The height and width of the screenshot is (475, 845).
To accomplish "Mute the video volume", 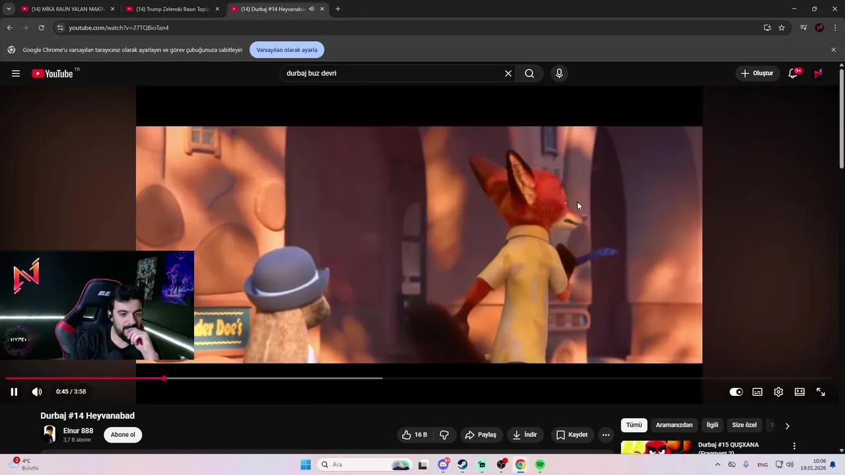I will tap(37, 392).
